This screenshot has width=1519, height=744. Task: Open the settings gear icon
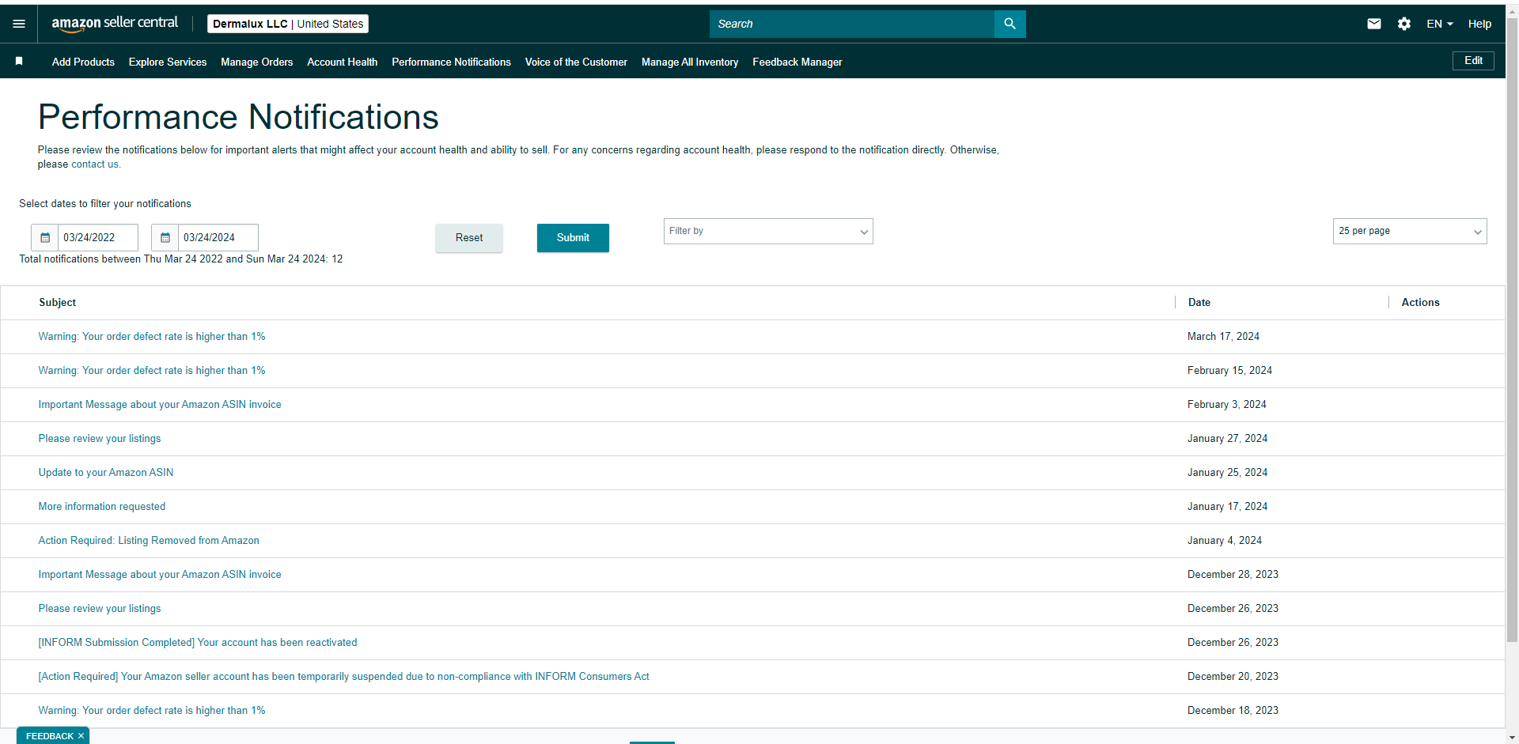(x=1404, y=24)
